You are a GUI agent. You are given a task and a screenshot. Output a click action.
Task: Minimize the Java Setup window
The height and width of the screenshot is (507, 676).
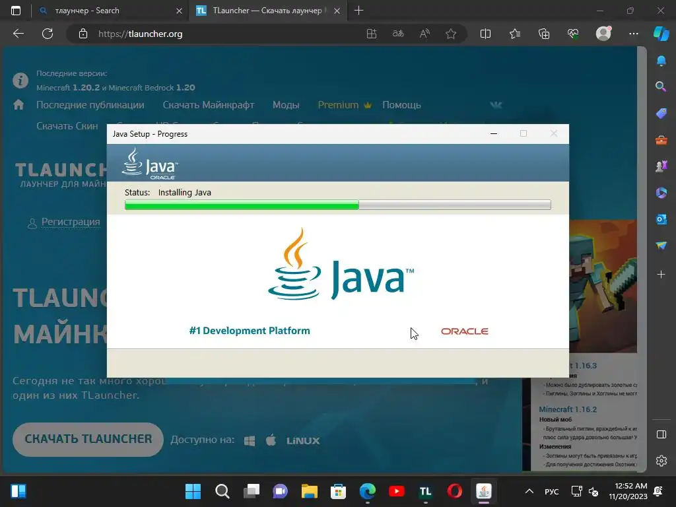tap(494, 133)
